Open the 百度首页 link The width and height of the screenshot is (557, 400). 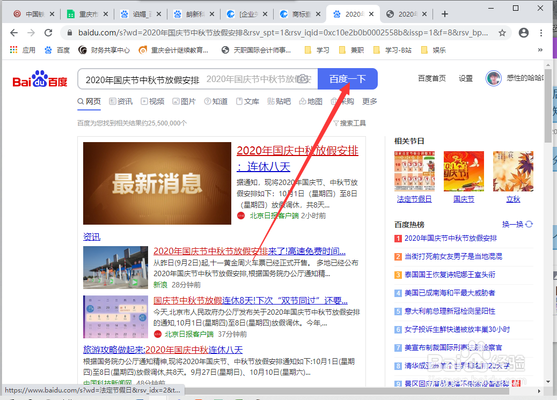(431, 78)
